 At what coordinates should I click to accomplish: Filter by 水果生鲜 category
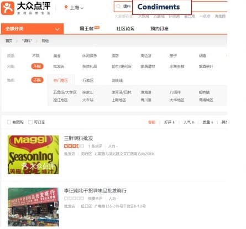tap(177, 66)
